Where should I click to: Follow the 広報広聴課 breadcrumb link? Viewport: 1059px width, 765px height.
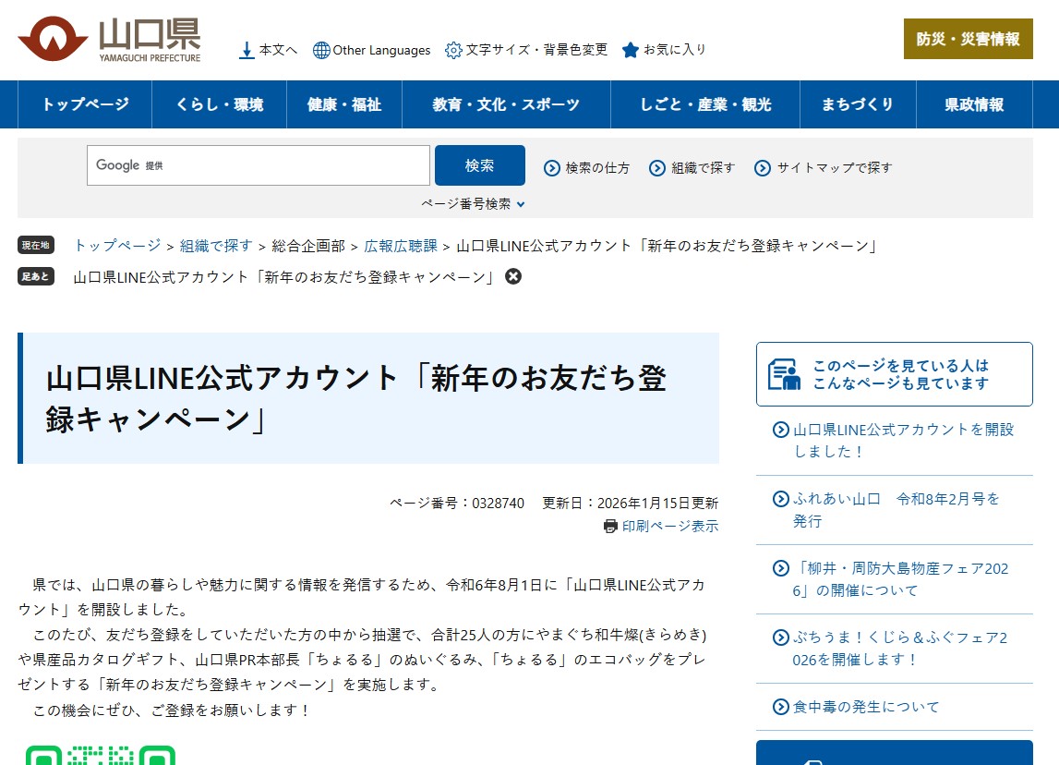(401, 246)
